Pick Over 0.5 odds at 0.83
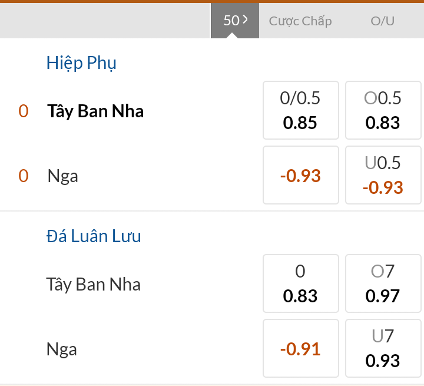This screenshot has width=424, height=386. pyautogui.click(x=383, y=110)
